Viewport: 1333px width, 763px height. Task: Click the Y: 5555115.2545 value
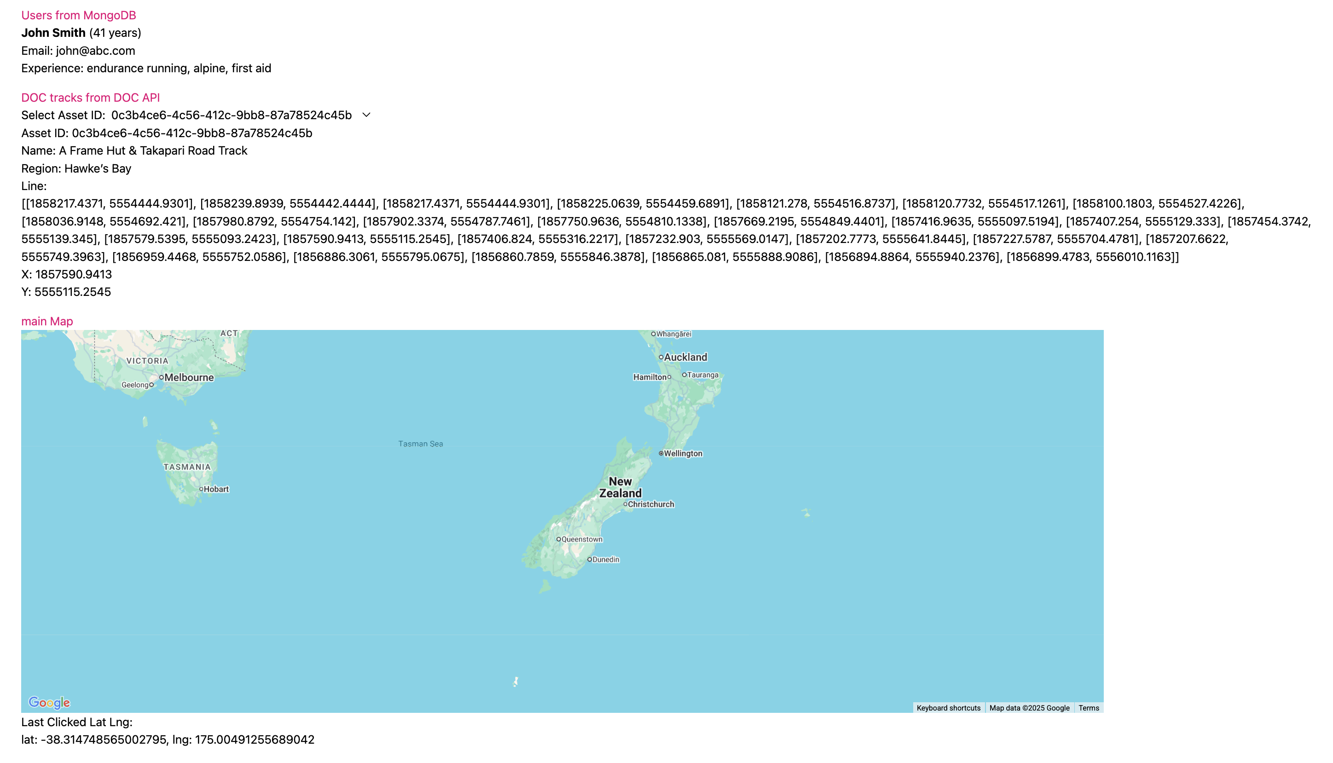66,292
